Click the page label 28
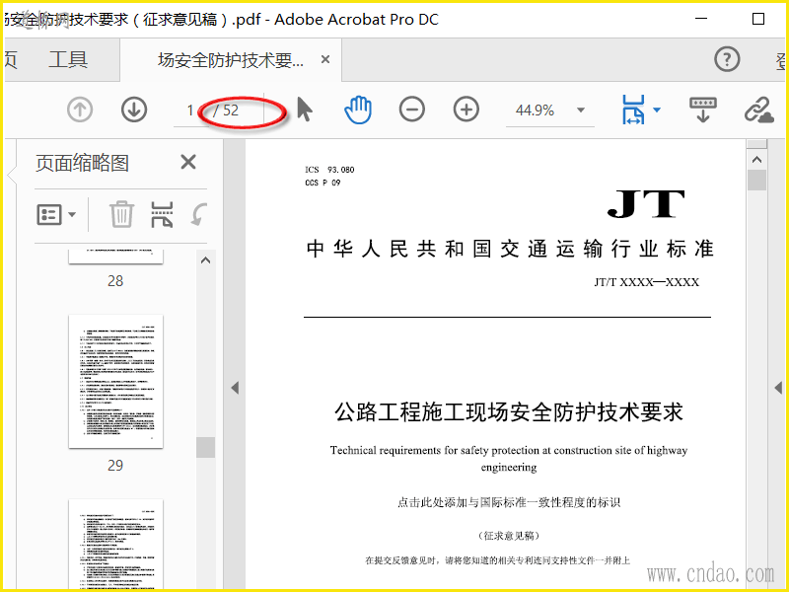The height and width of the screenshot is (592, 789). (x=115, y=281)
